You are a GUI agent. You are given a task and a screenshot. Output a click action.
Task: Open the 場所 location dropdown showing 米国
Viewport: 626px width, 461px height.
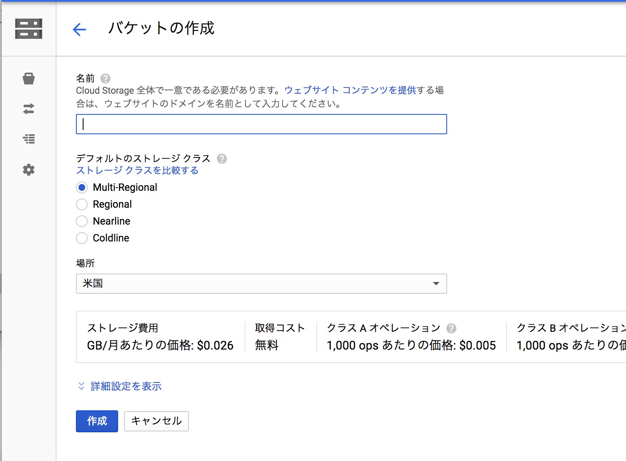point(261,284)
